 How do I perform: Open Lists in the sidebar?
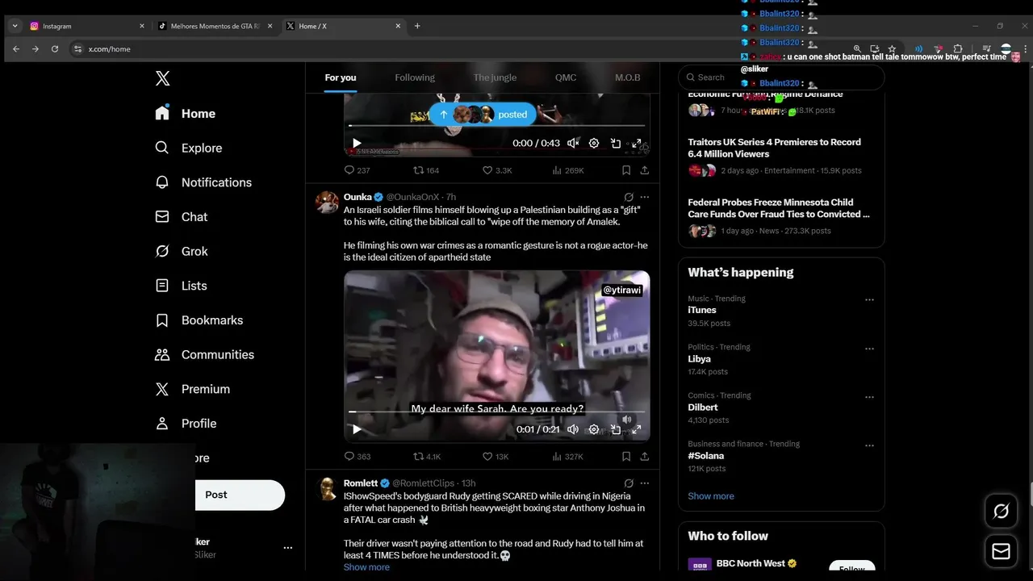click(181, 286)
